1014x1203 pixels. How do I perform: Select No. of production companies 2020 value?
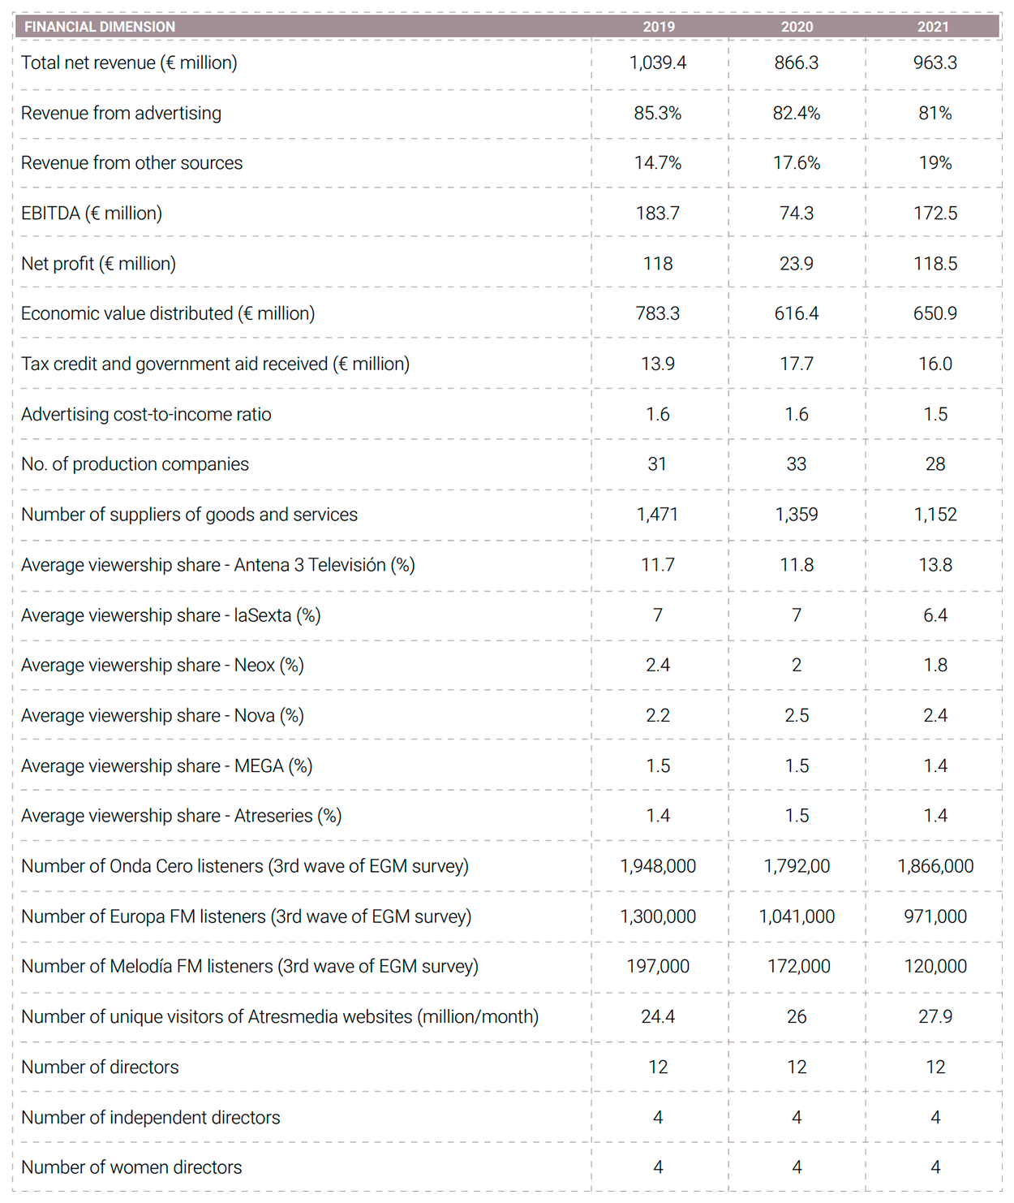(x=797, y=464)
